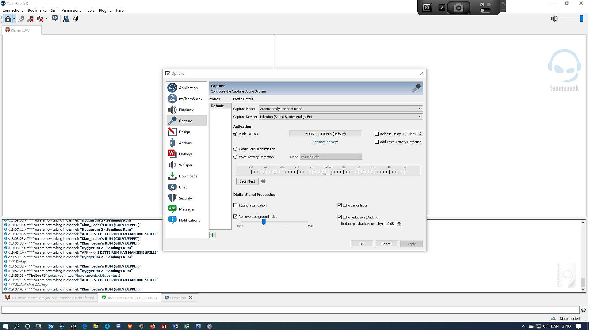The height and width of the screenshot is (330, 589).
Task: Select the Whisper settings icon
Action: tap(172, 165)
